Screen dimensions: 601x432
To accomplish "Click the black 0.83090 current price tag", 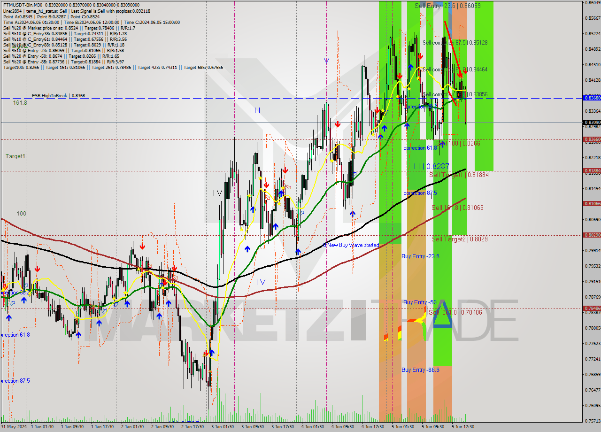I will point(592,123).
